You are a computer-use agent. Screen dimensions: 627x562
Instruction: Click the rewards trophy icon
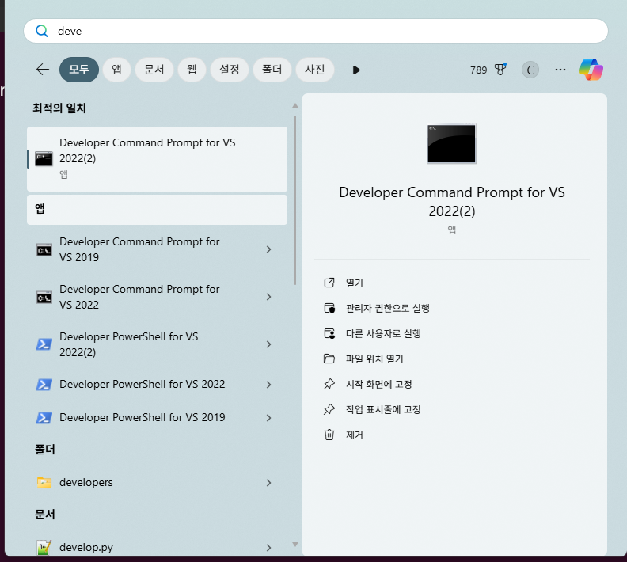point(500,70)
